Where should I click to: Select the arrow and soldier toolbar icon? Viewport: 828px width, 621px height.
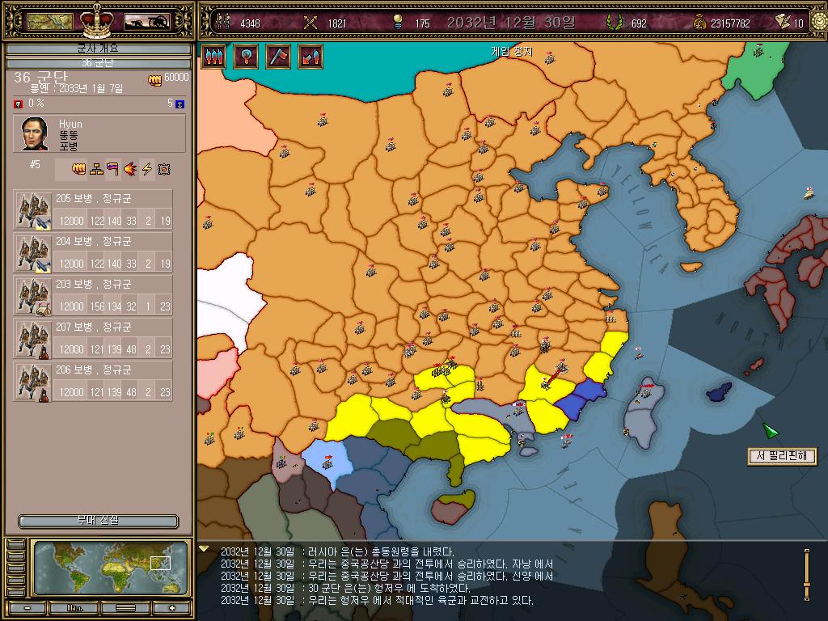click(x=310, y=57)
